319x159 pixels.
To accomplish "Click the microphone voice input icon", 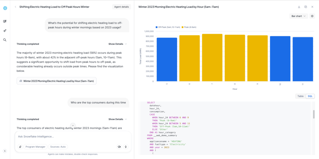I will (126, 147).
